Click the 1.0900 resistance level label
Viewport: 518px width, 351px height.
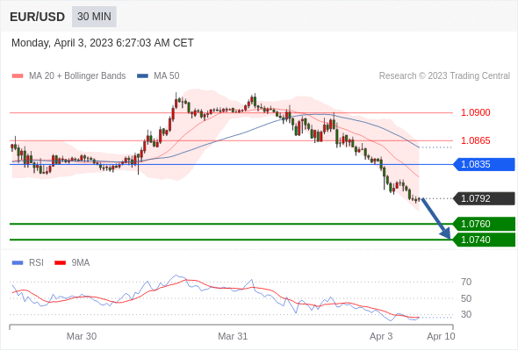475,112
